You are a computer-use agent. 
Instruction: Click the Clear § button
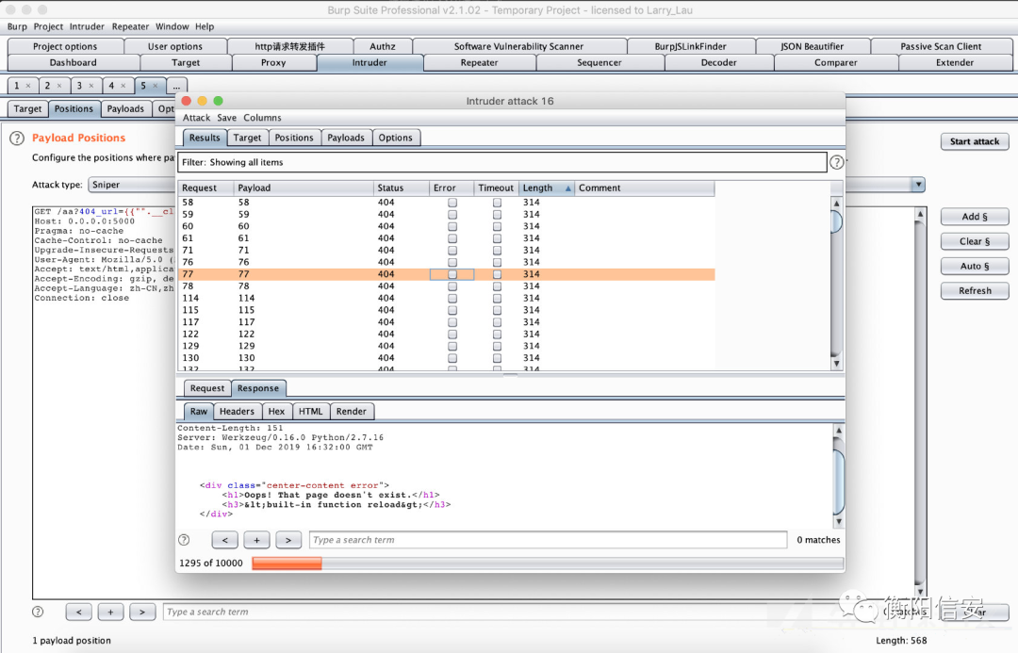click(x=975, y=241)
